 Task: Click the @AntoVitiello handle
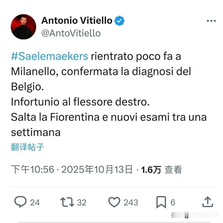point(71,33)
